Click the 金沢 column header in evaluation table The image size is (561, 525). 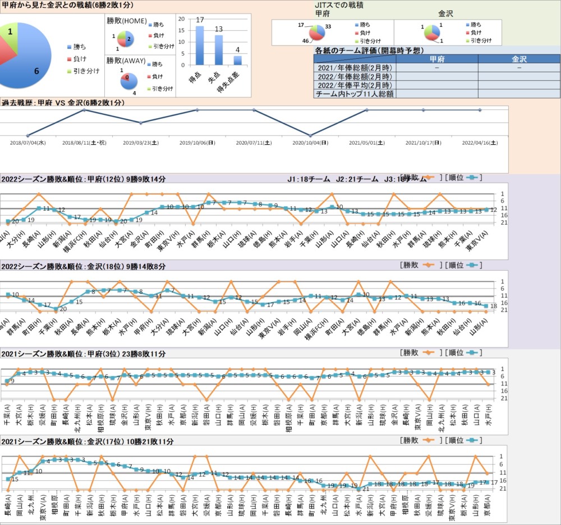click(519, 59)
